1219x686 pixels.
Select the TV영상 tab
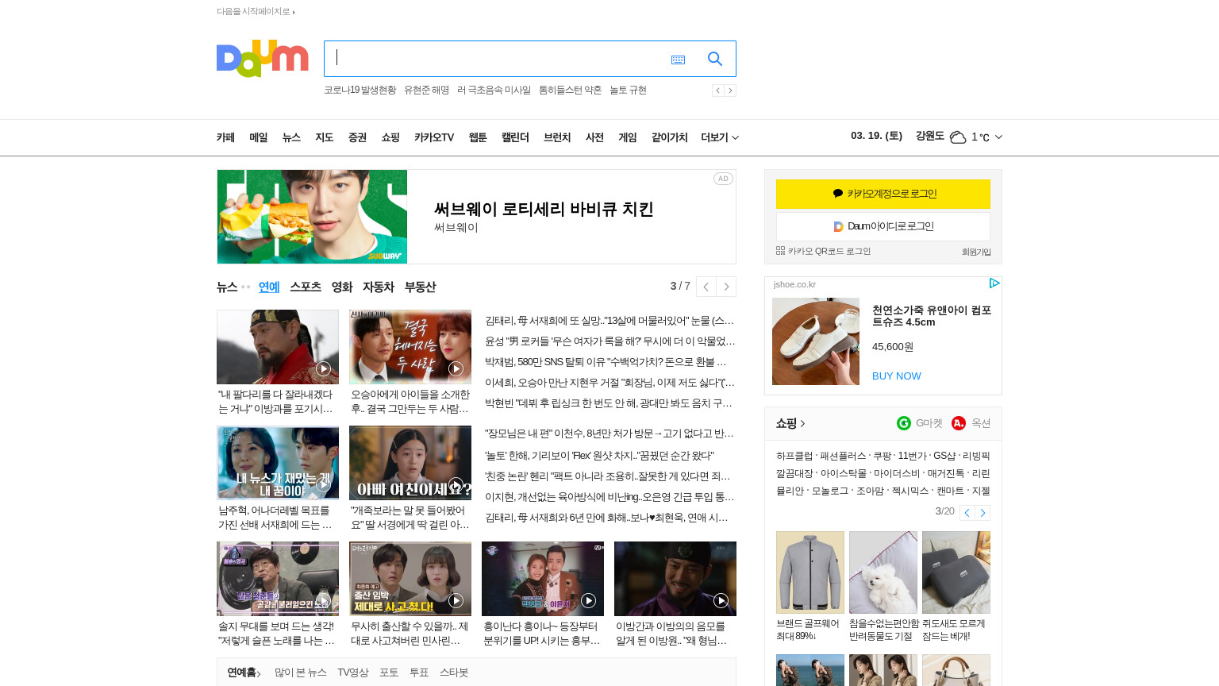[x=353, y=673]
